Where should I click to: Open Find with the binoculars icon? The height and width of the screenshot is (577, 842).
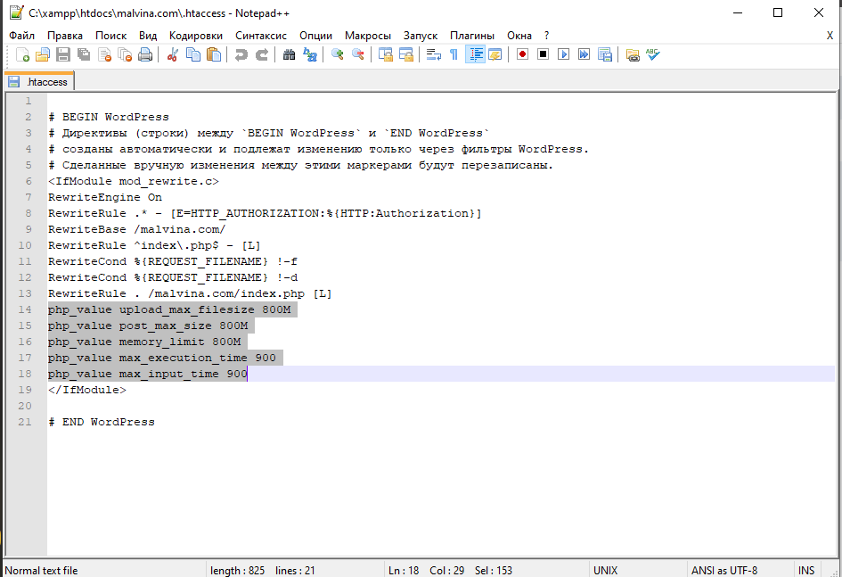pyautogui.click(x=289, y=54)
